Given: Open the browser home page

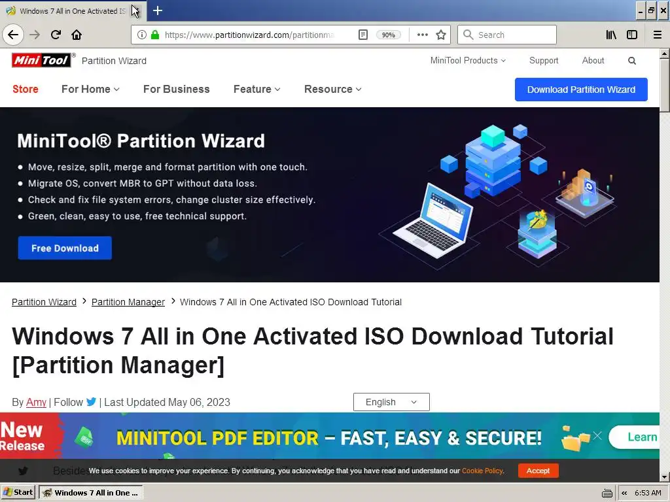Looking at the screenshot, I should (x=77, y=35).
